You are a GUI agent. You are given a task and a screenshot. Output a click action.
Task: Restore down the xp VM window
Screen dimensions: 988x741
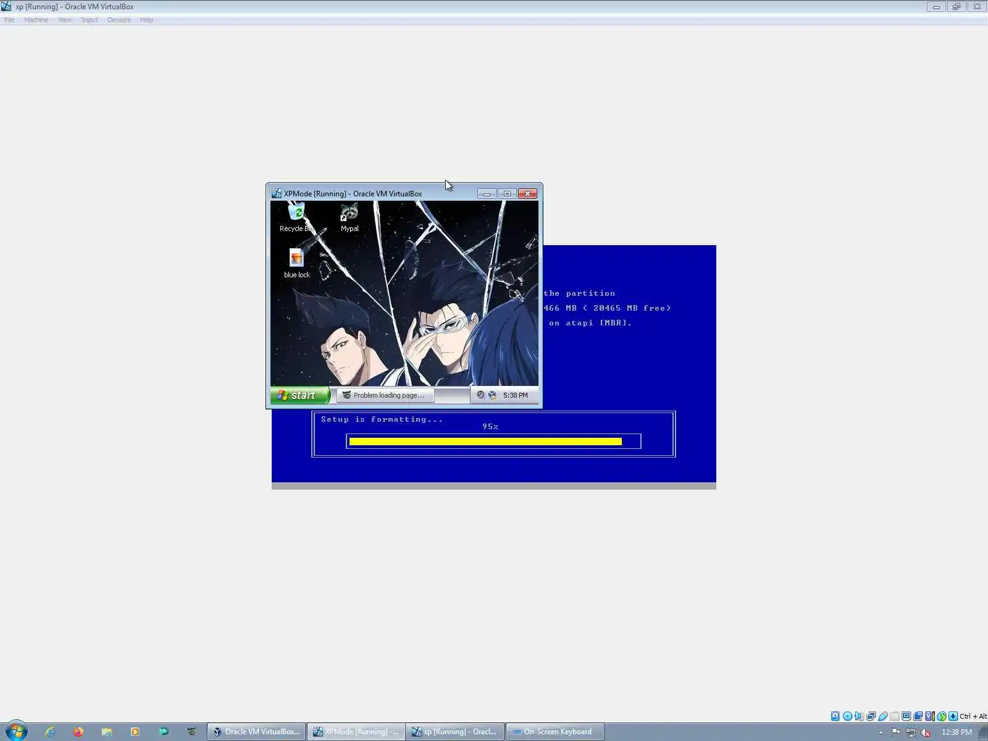click(957, 7)
